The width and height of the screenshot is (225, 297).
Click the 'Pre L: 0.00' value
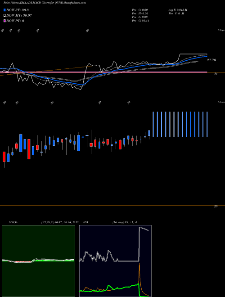(x=140, y=17)
